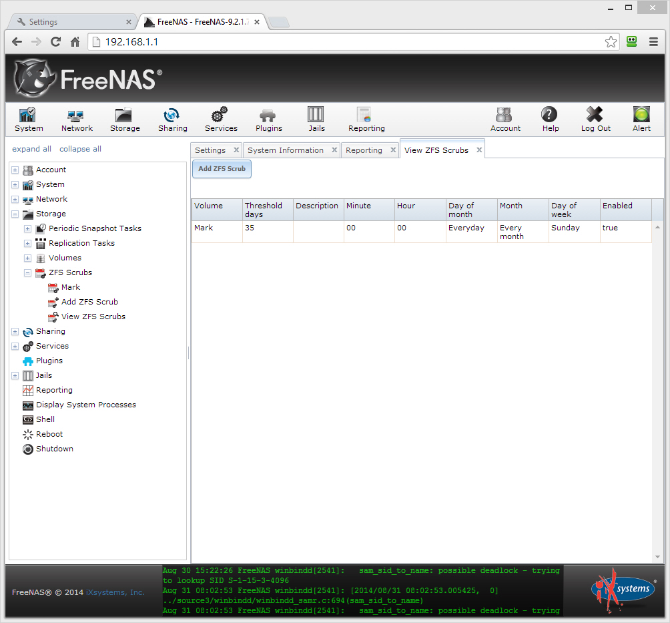Open the Sharing toolbar icon

(173, 120)
